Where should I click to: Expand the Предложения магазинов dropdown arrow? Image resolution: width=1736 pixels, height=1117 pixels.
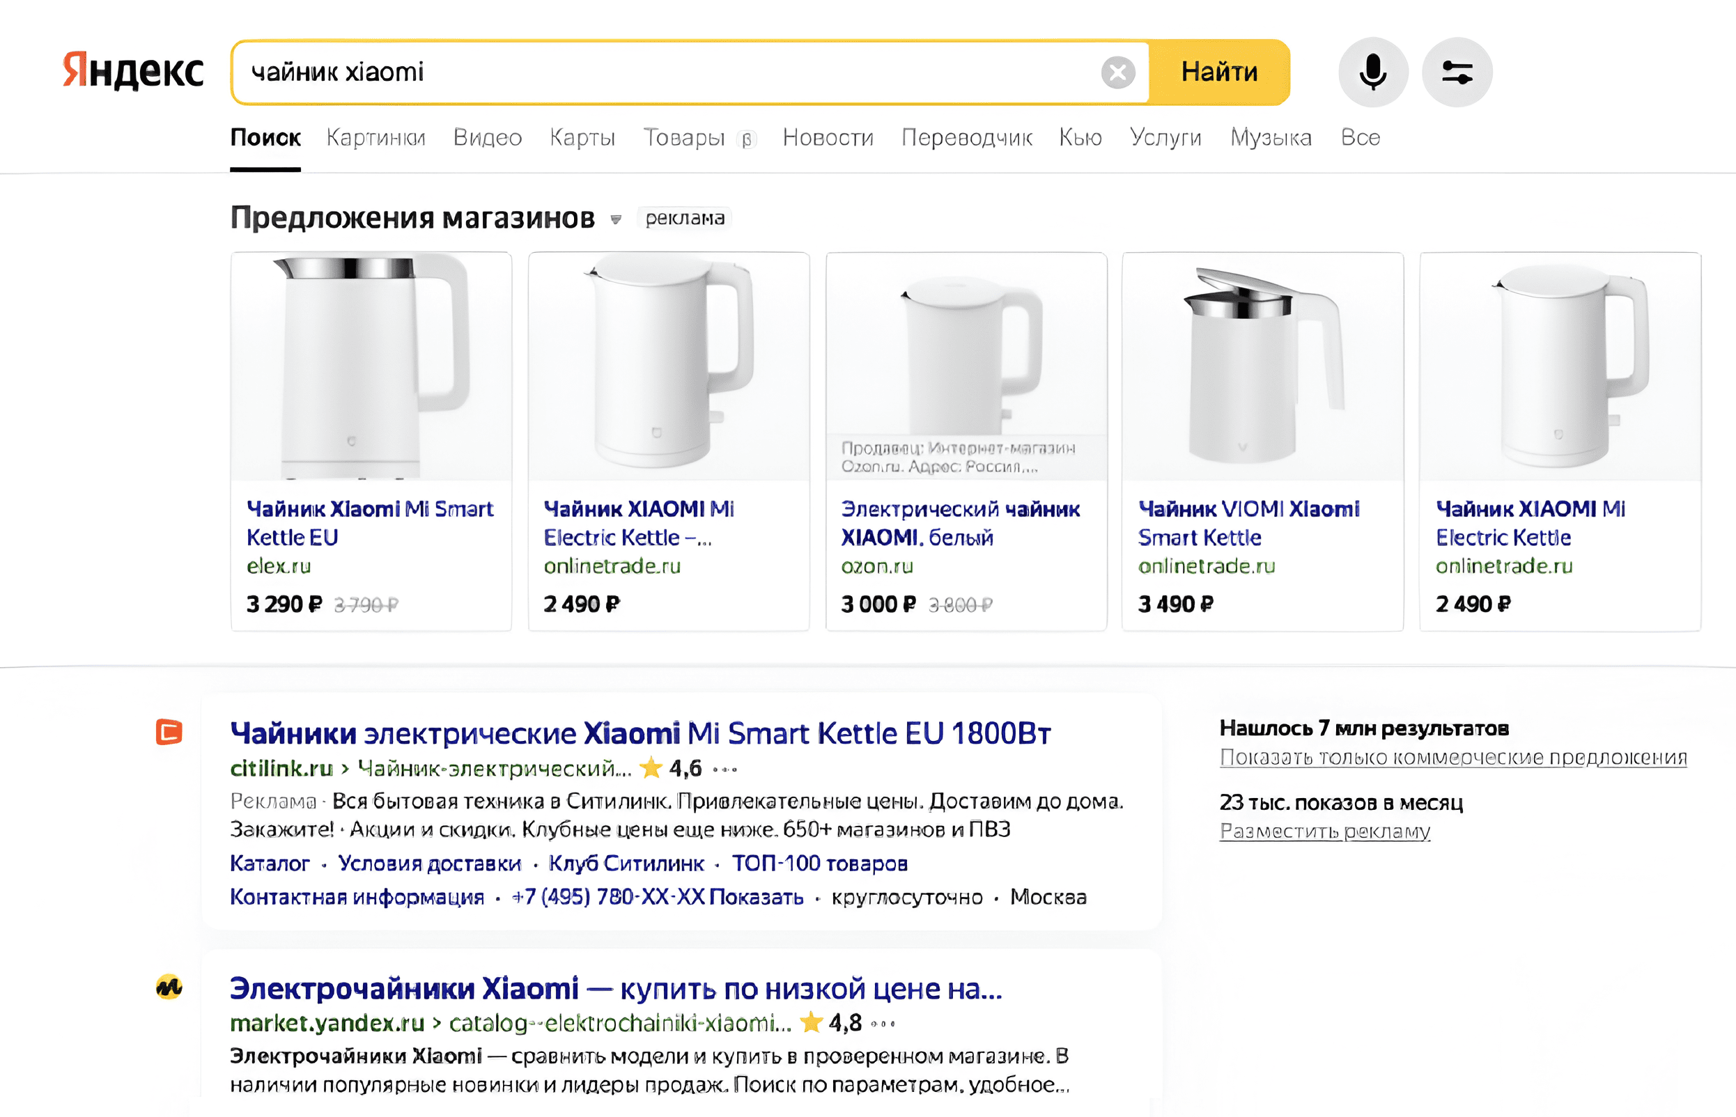coord(616,219)
